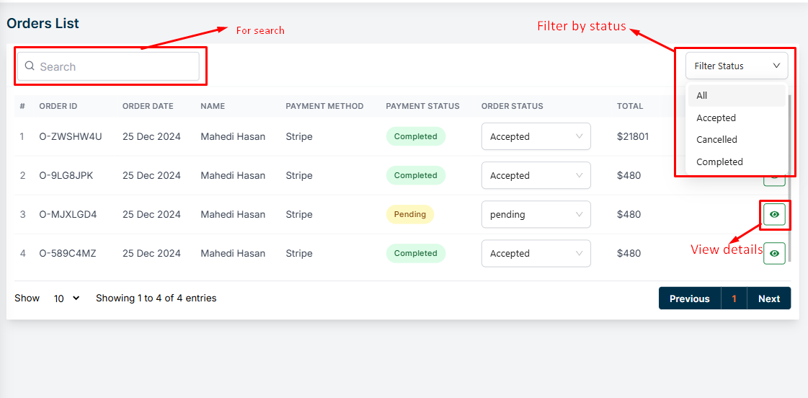The image size is (808, 398).
Task: Go to the Previous page
Action: click(x=689, y=298)
